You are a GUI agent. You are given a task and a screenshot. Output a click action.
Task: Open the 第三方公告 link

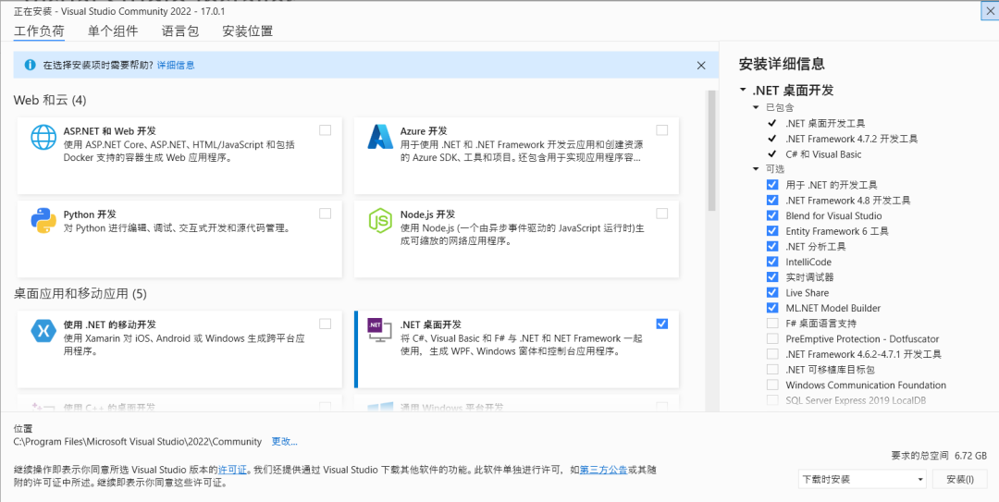(603, 471)
